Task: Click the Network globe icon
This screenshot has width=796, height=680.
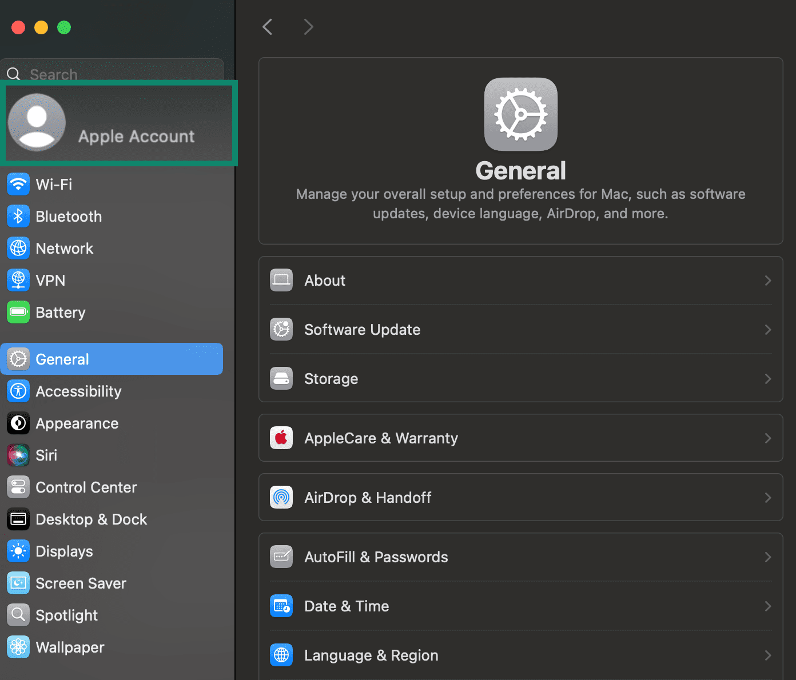Action: (18, 248)
